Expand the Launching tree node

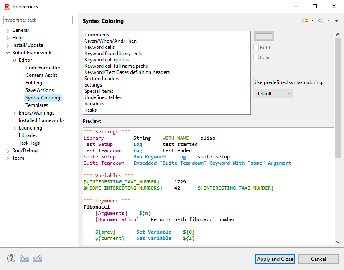coord(15,128)
